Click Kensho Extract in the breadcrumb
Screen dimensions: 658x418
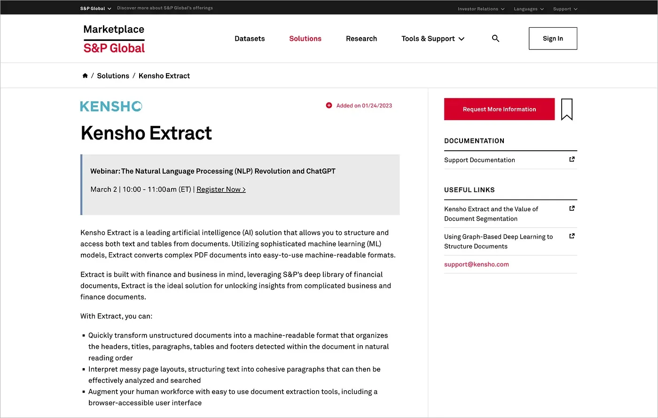point(164,76)
